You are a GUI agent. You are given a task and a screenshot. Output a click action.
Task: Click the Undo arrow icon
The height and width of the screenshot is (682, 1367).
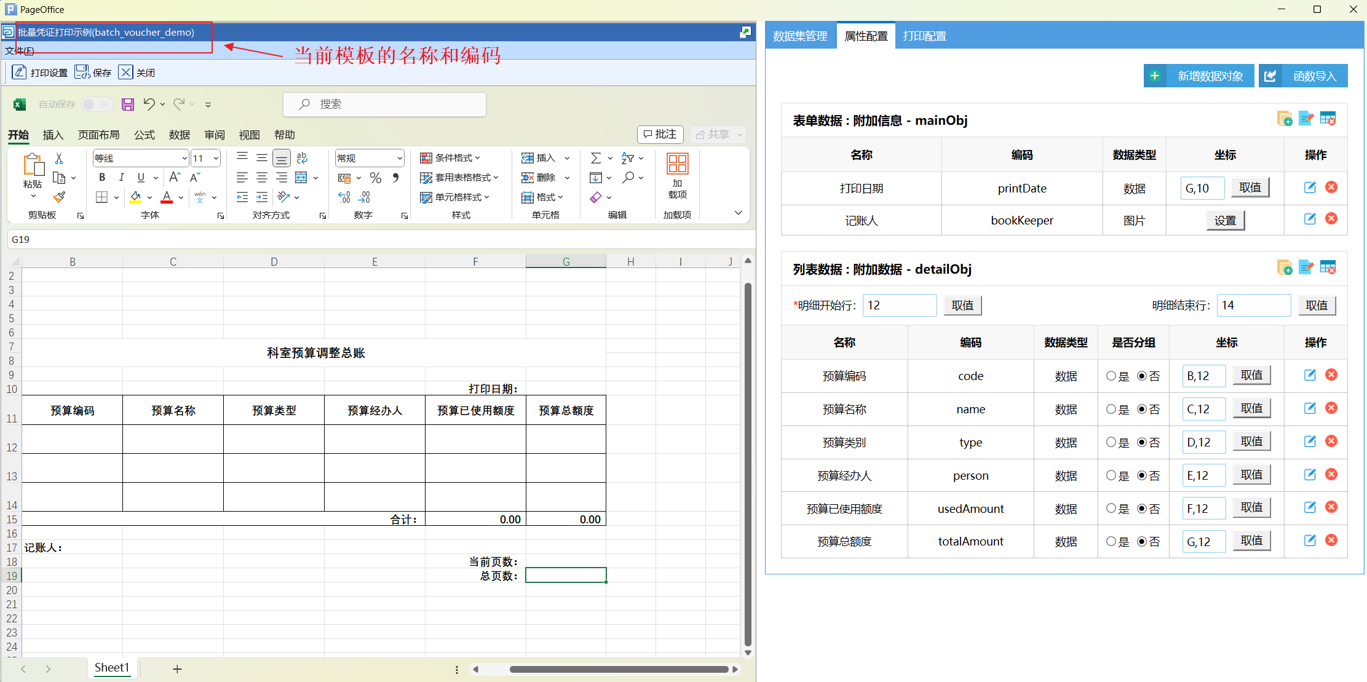tap(149, 104)
